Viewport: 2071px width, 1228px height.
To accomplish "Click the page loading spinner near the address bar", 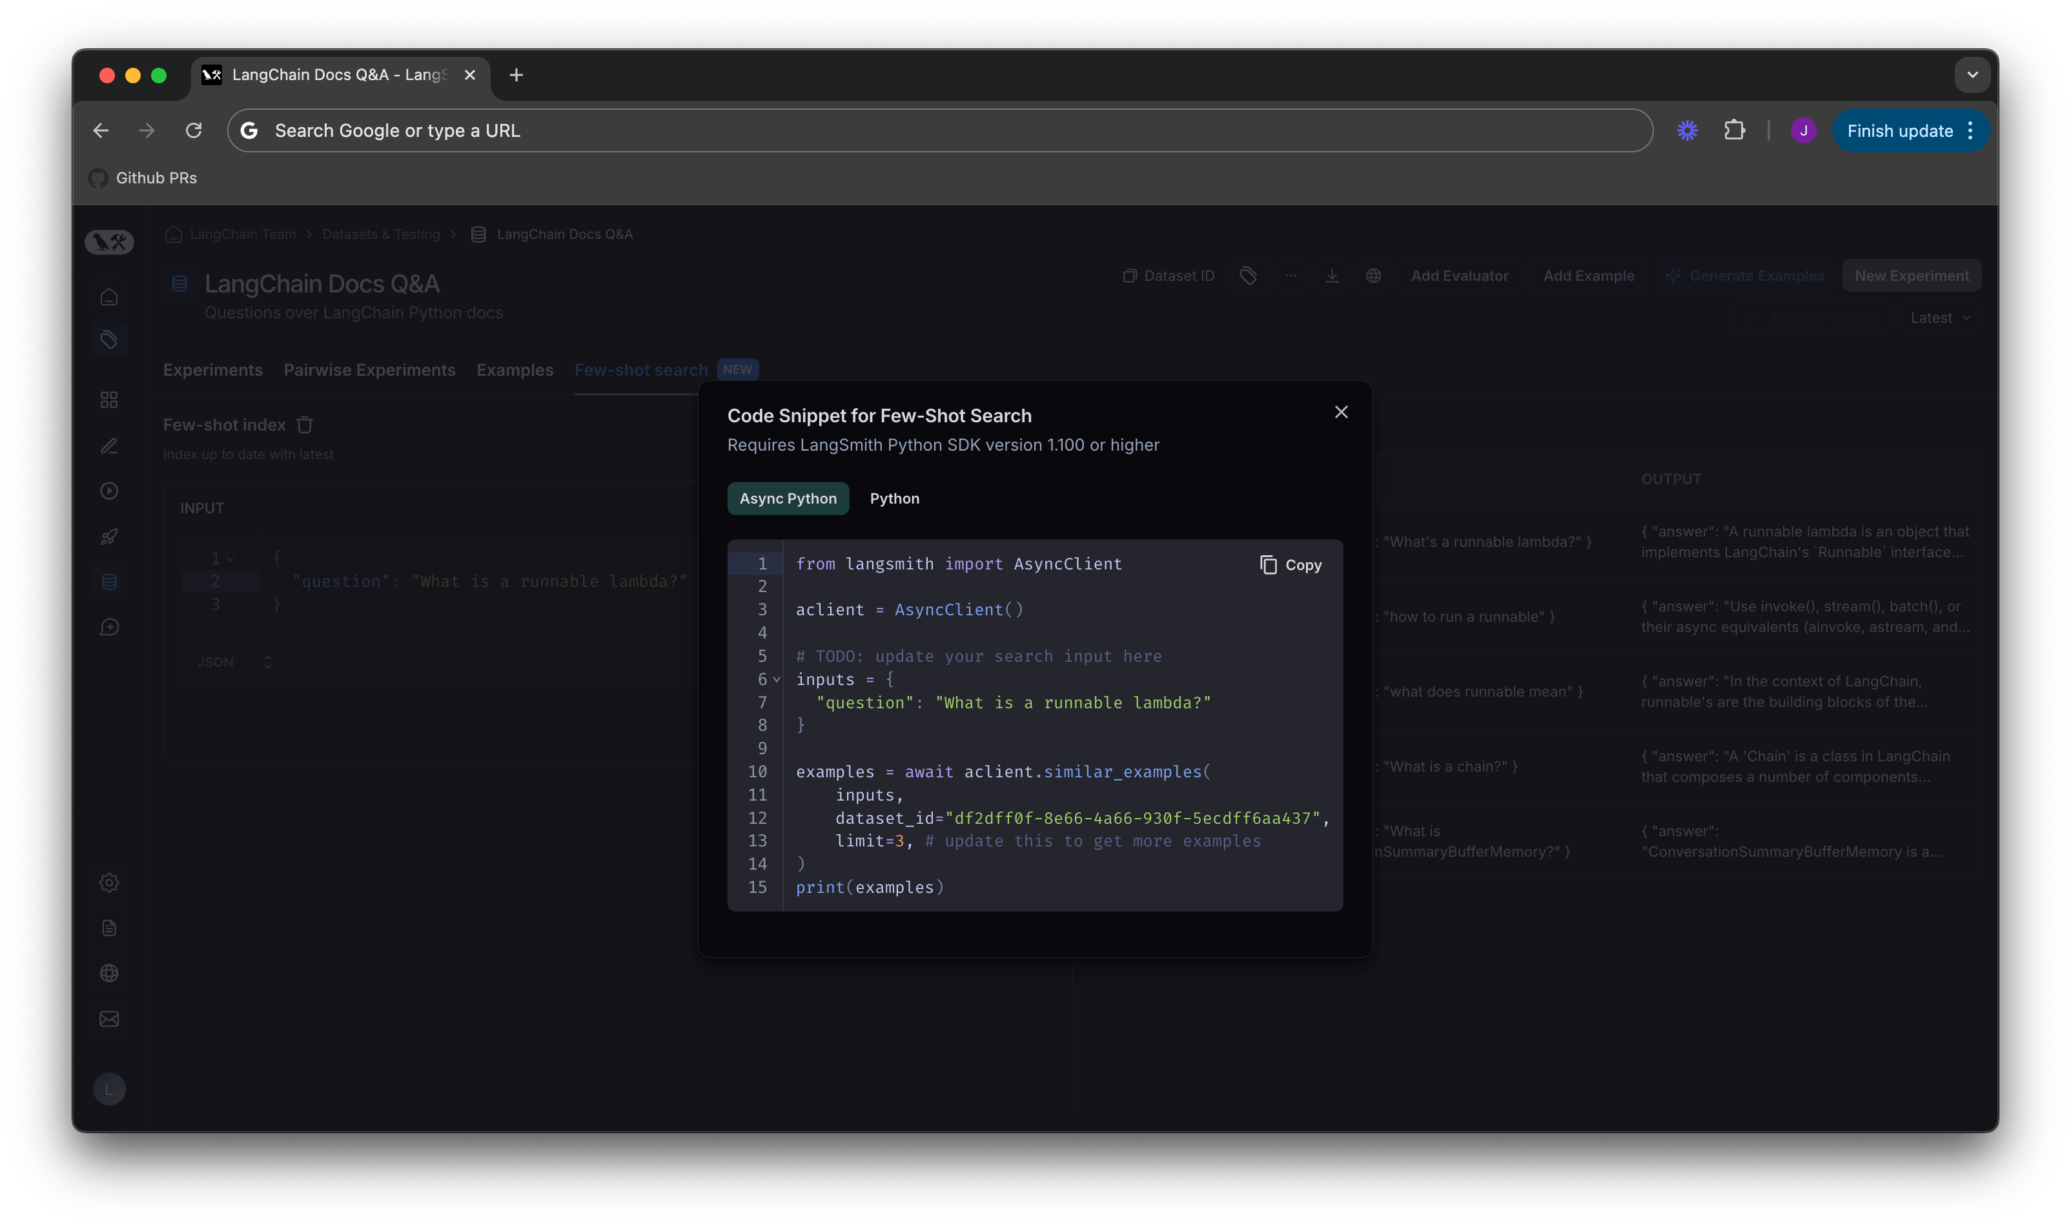I will [1687, 130].
